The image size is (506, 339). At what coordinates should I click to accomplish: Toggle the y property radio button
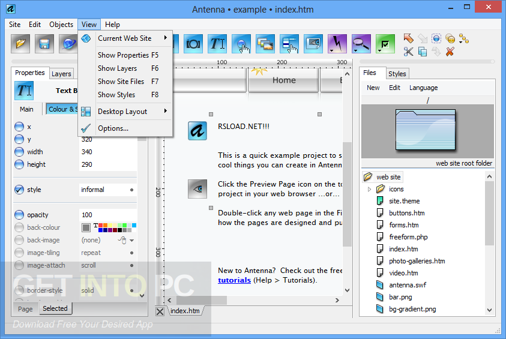click(x=19, y=139)
